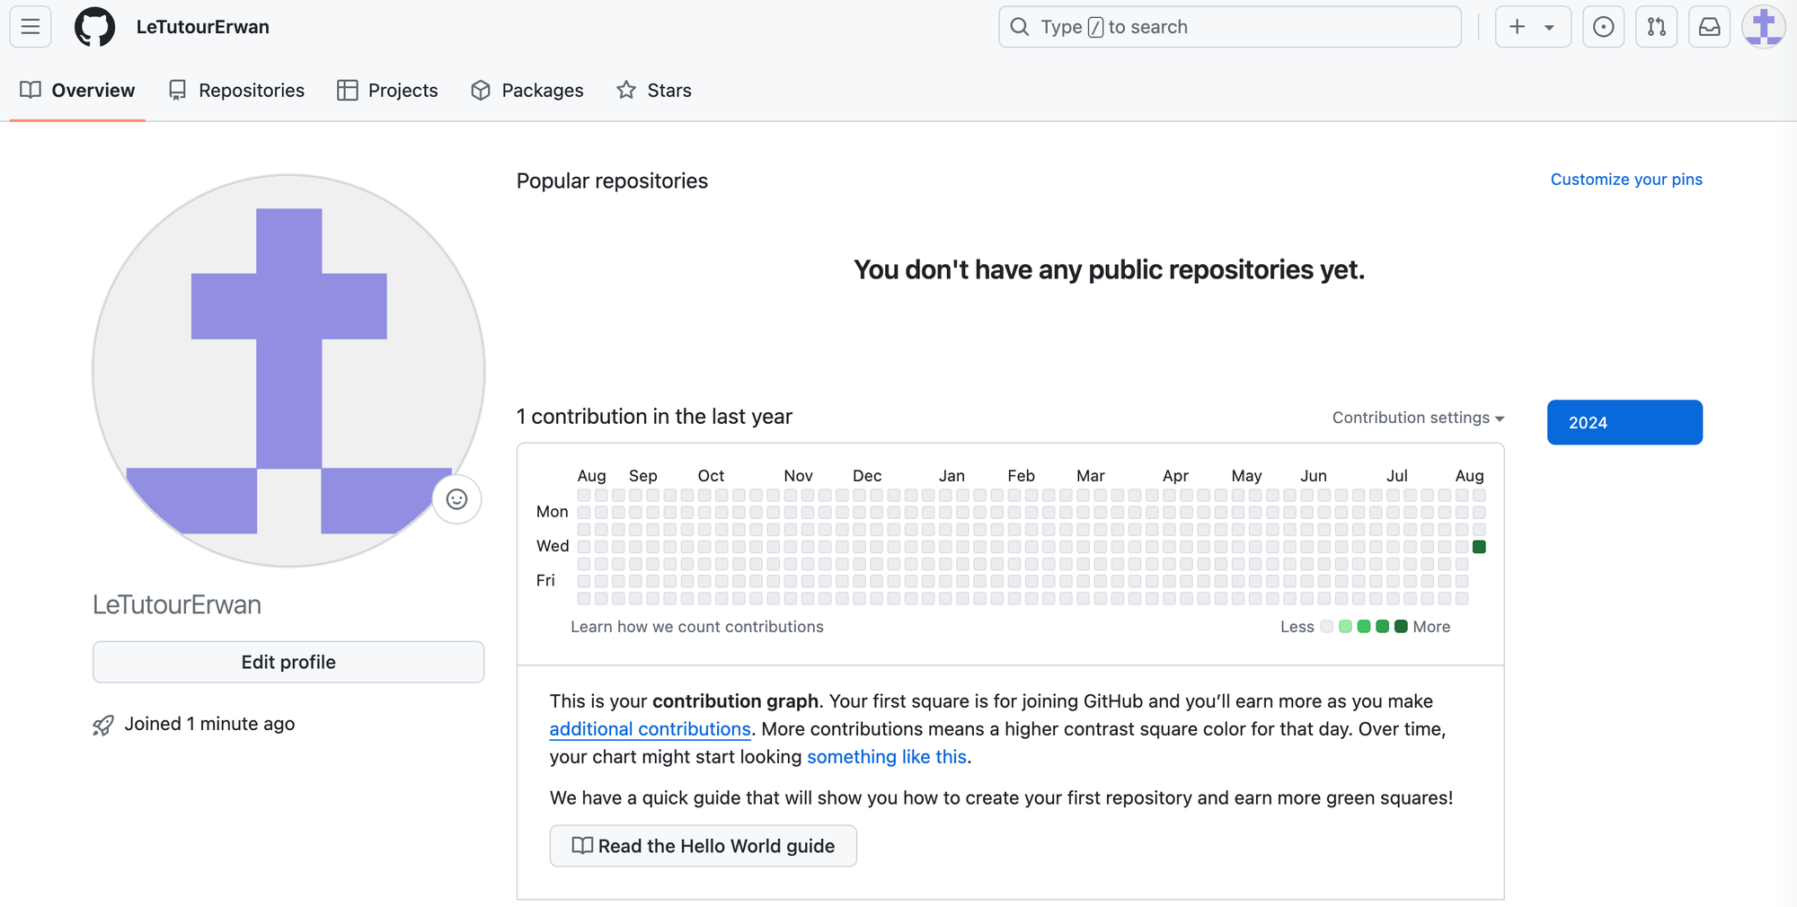Open the Customize your pins link

pyautogui.click(x=1625, y=180)
